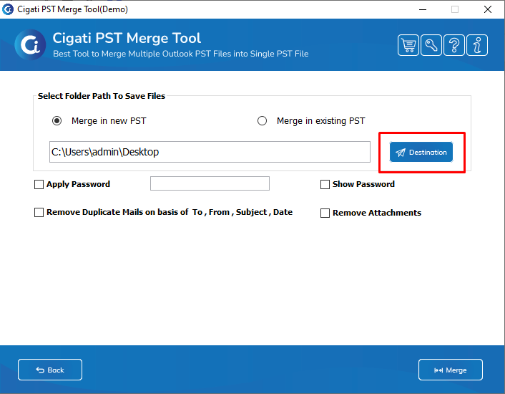The width and height of the screenshot is (505, 394).
Task: Open the shopping cart purchase icon
Action: pos(408,45)
